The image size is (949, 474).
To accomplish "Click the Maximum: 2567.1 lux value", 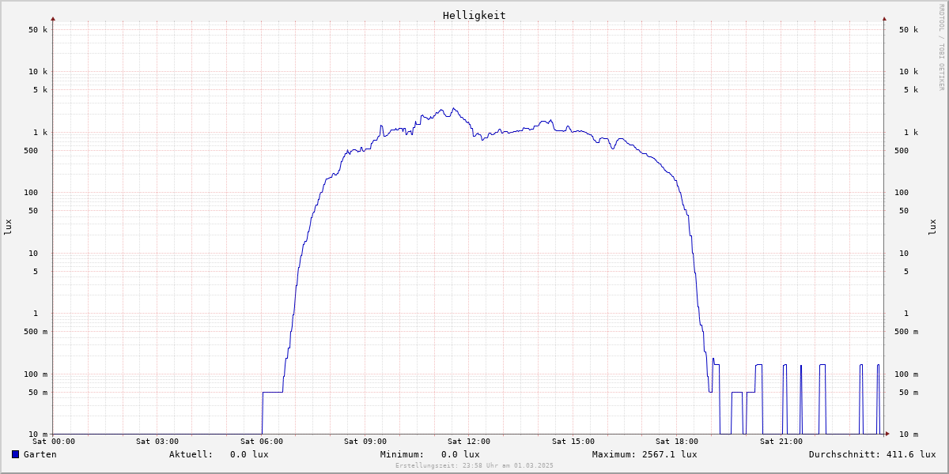I will 645,454.
